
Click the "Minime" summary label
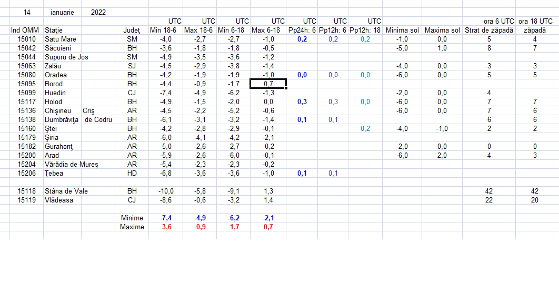[132, 218]
